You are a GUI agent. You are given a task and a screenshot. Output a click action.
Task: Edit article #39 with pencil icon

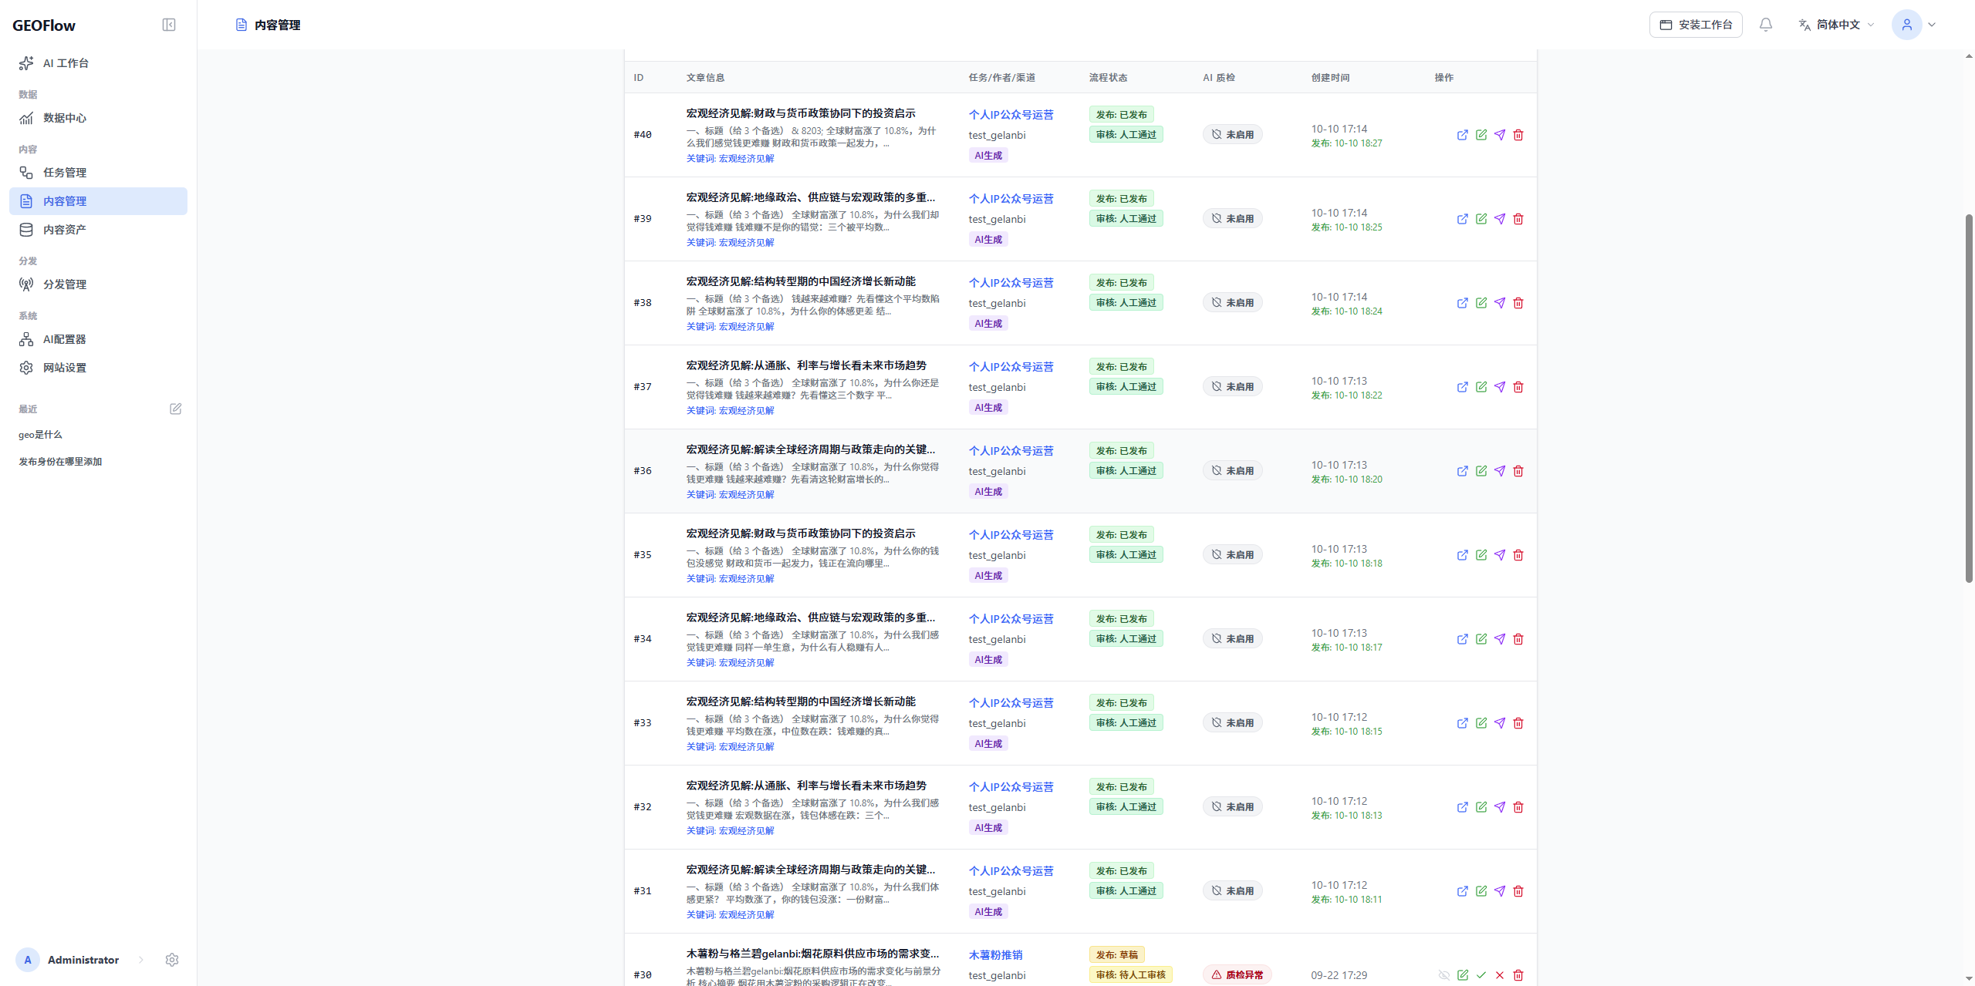coord(1480,219)
